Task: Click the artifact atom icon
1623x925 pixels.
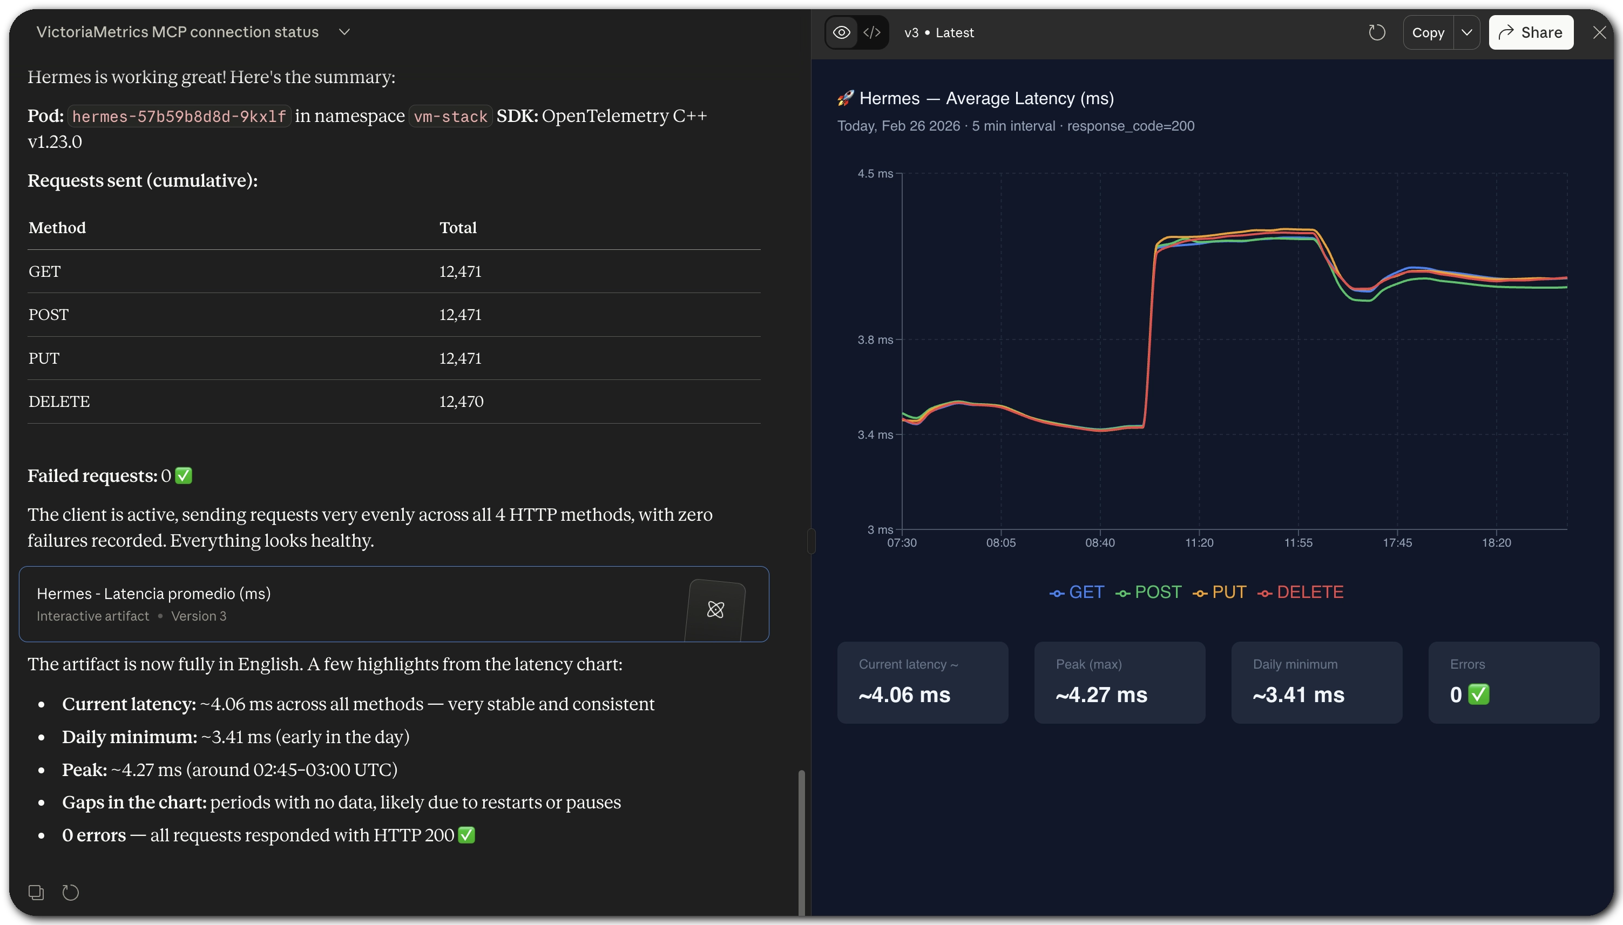Action: (715, 609)
